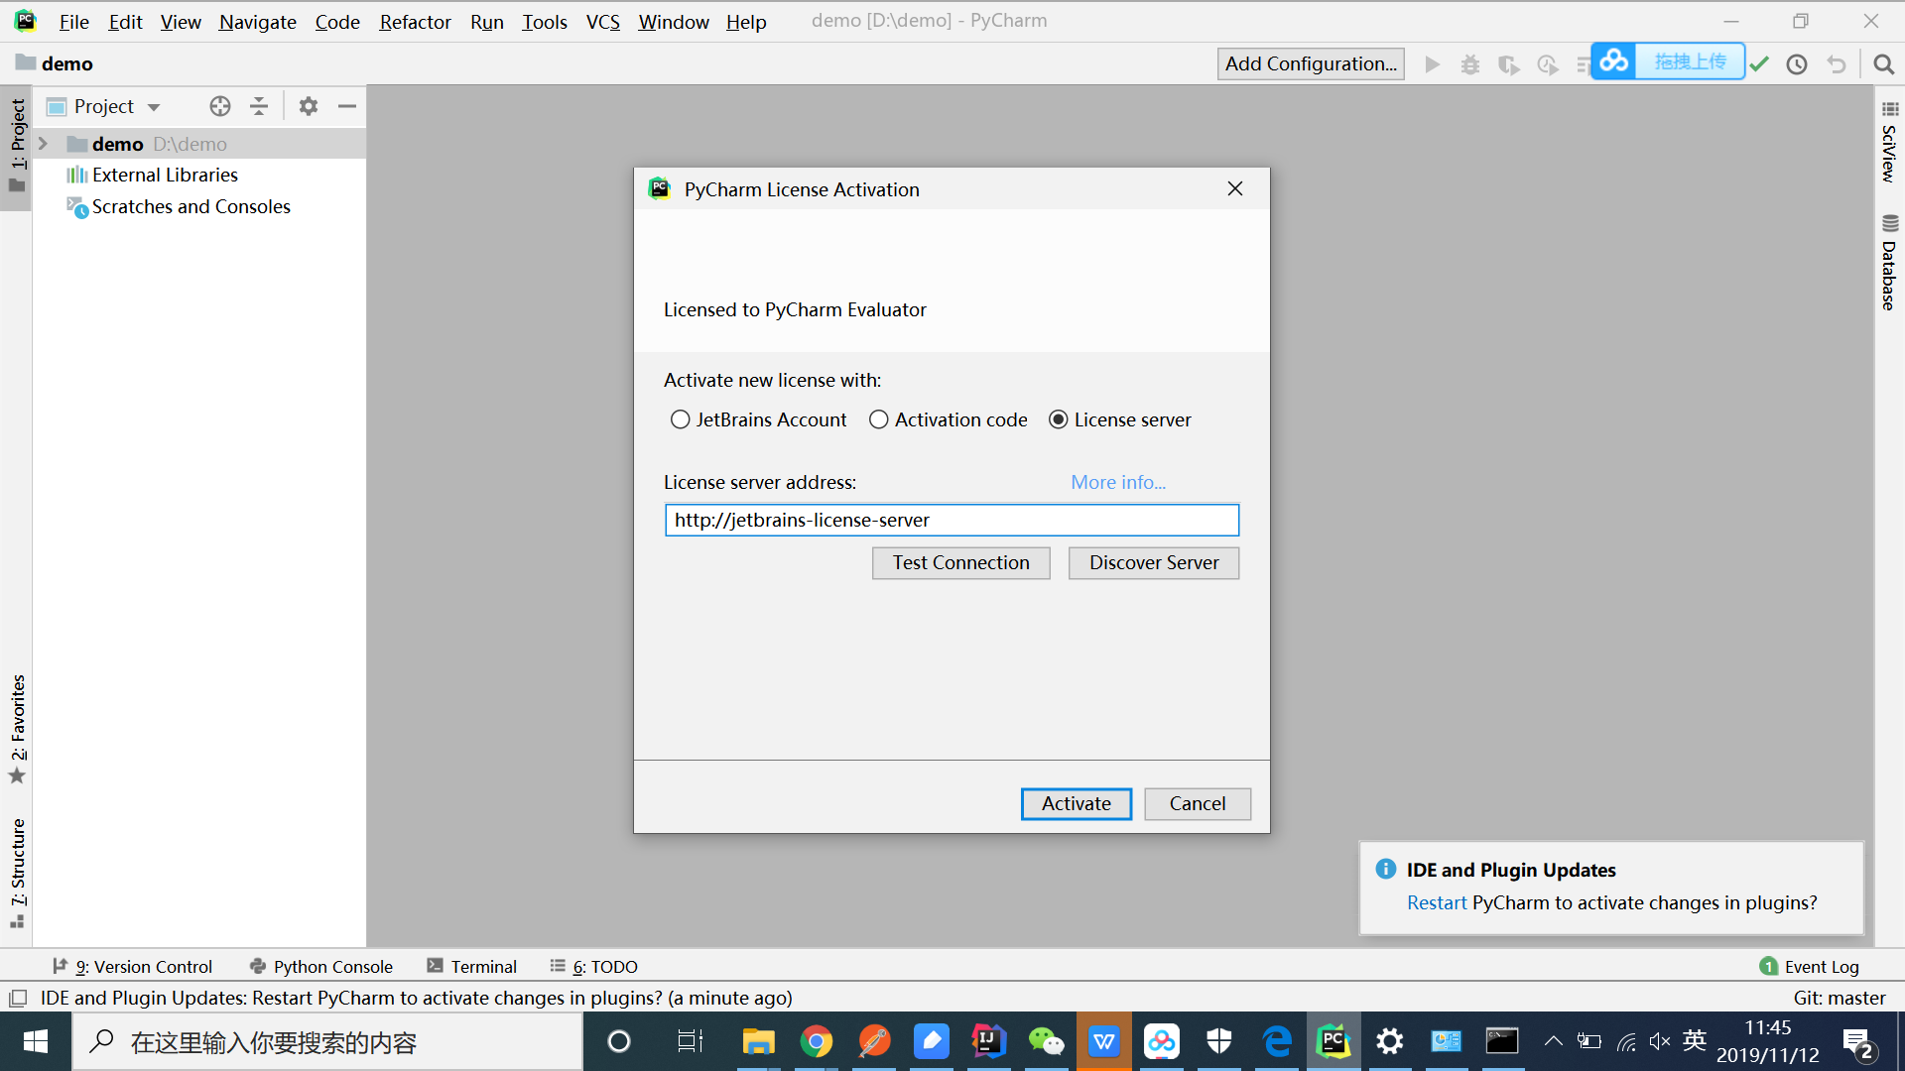Viewport: 1905px width, 1071px height.
Task: Click the green Run arrow icon
Action: pos(1432,64)
